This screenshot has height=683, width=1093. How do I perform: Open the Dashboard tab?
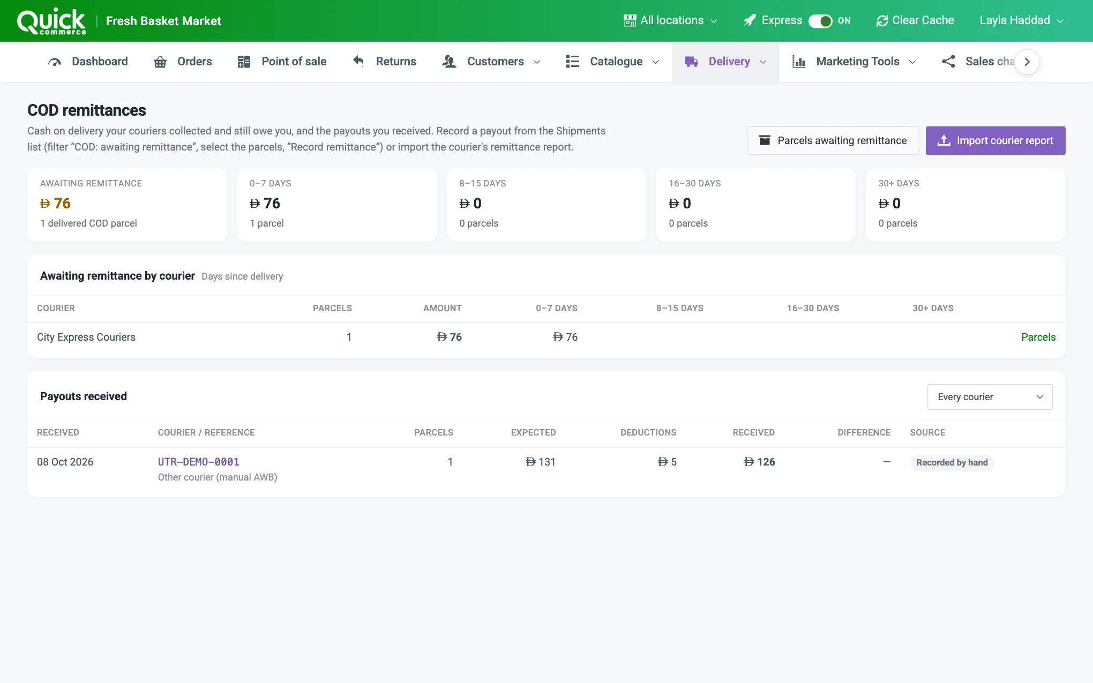pos(88,62)
